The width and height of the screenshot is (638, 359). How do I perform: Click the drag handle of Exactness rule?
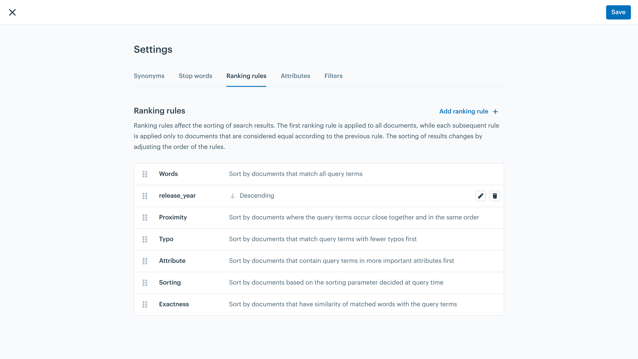[145, 304]
